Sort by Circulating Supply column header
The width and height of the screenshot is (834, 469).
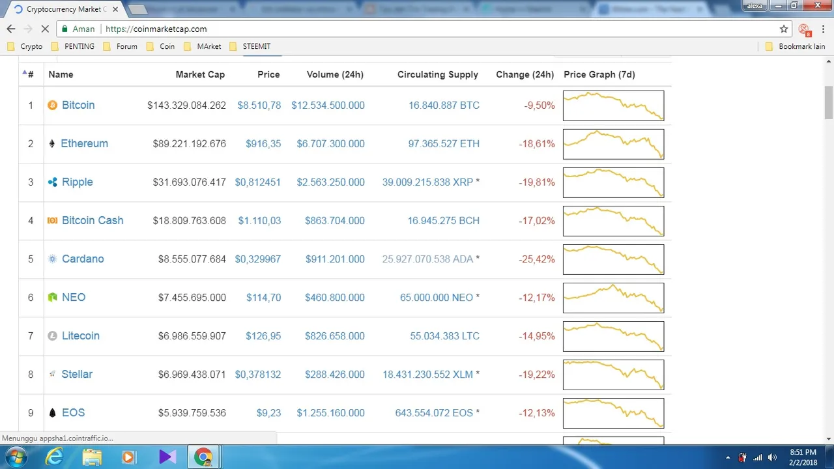coord(438,74)
